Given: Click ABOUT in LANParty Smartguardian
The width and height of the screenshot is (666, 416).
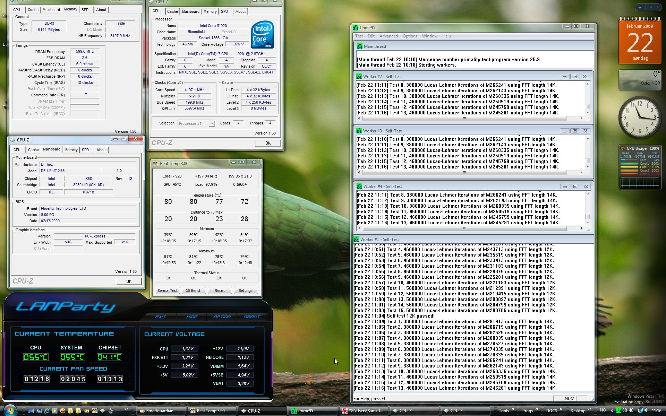Looking at the screenshot, I should pyautogui.click(x=251, y=317).
